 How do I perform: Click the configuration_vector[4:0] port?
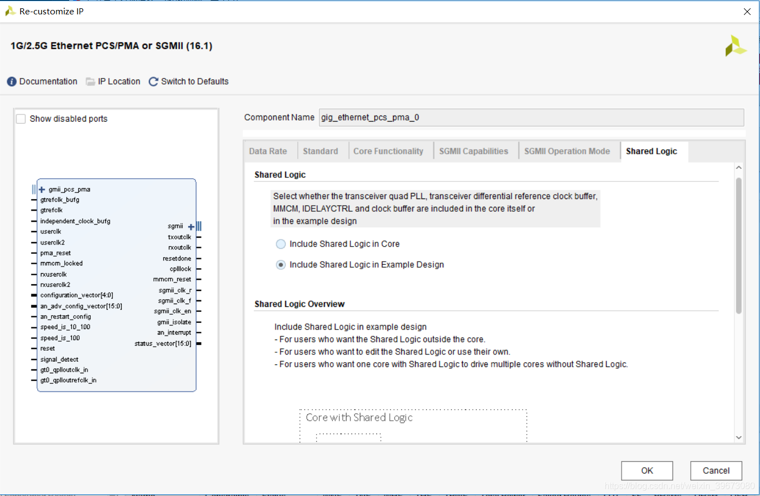coord(77,296)
